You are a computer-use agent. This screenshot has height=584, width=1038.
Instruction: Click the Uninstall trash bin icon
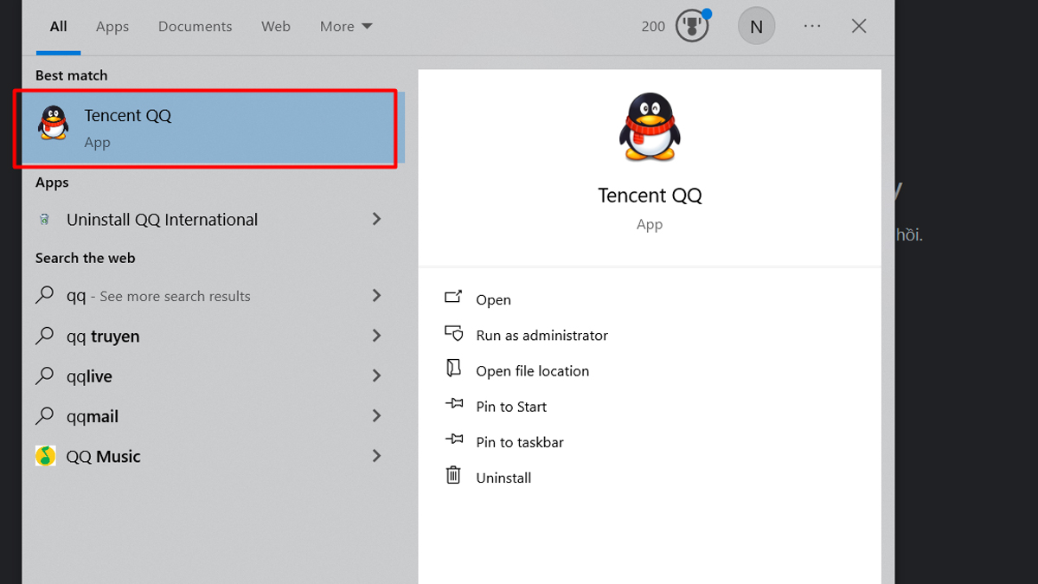[x=453, y=475]
